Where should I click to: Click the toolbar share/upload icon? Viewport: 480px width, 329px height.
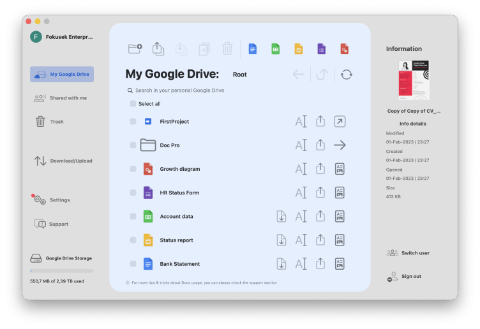click(x=158, y=48)
